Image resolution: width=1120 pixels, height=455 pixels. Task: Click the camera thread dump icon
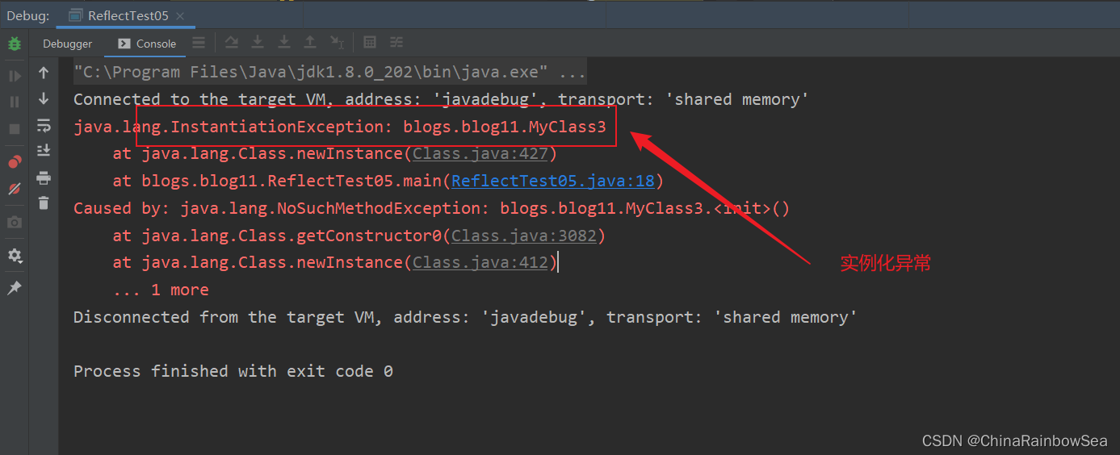pos(15,223)
